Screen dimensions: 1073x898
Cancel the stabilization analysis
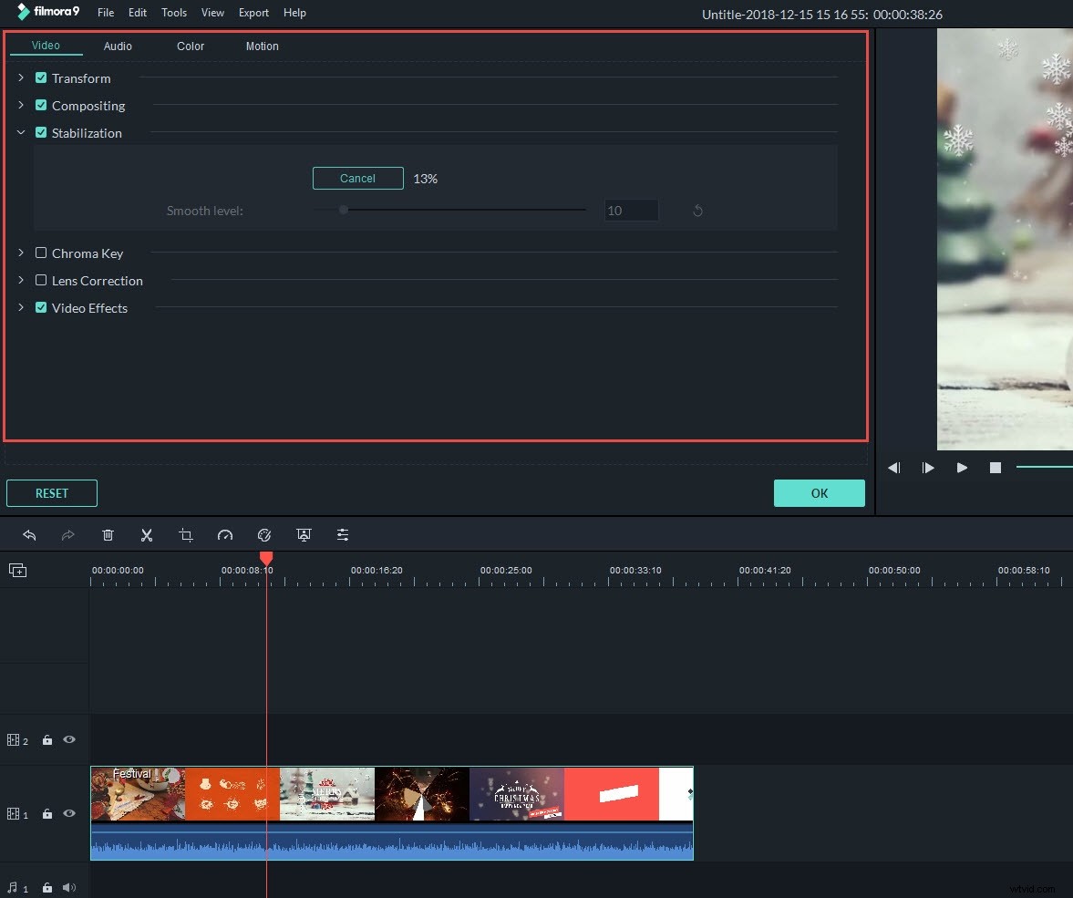click(x=357, y=178)
